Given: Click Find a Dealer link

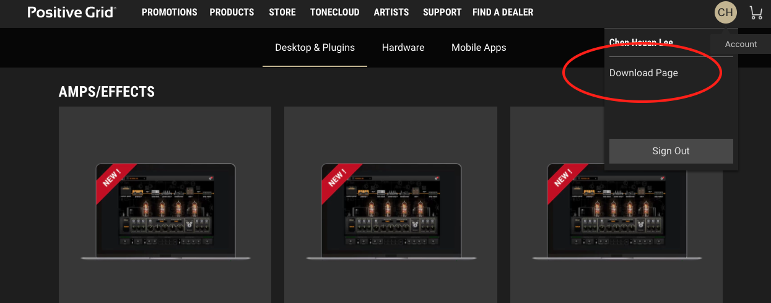Looking at the screenshot, I should (503, 12).
